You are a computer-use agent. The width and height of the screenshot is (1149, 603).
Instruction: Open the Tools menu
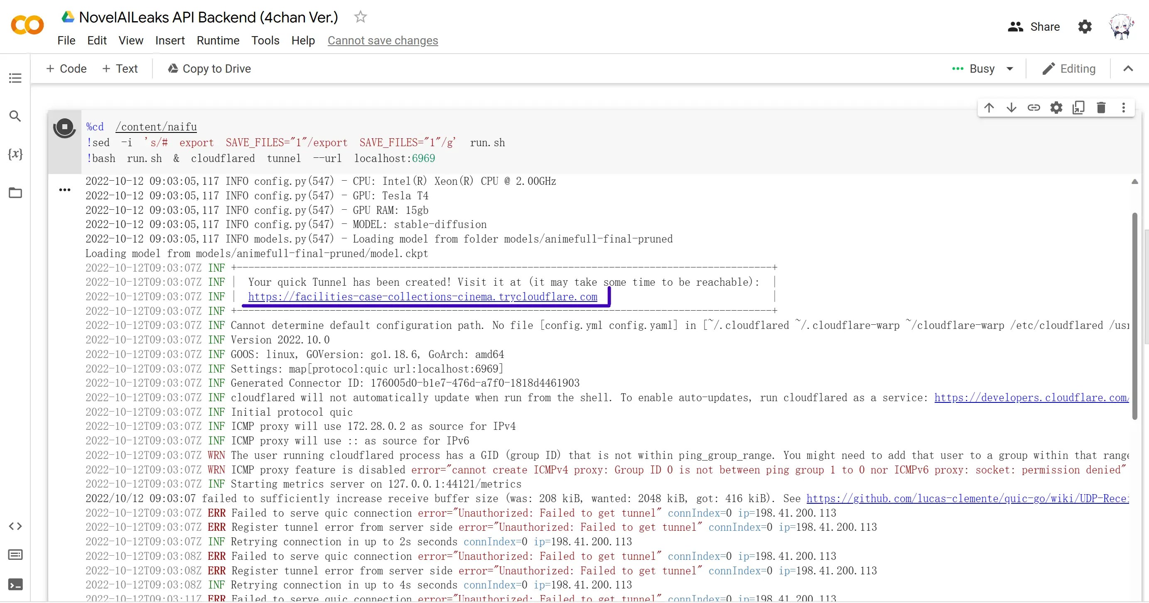(x=265, y=41)
